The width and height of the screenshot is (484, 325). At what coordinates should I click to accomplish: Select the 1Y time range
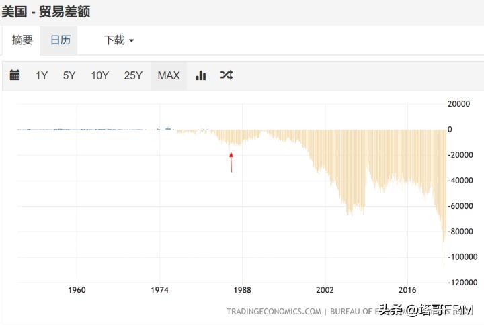pos(42,75)
